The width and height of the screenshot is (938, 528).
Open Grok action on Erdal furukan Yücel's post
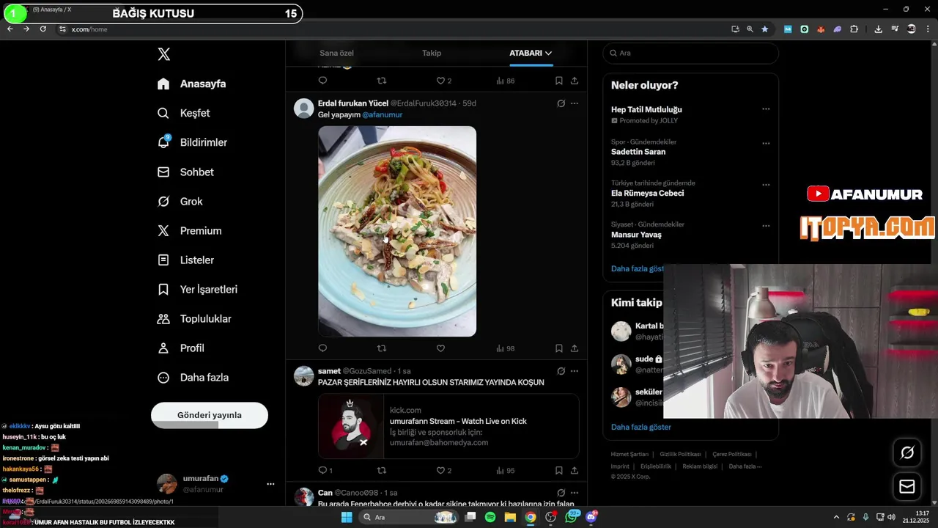(561, 103)
